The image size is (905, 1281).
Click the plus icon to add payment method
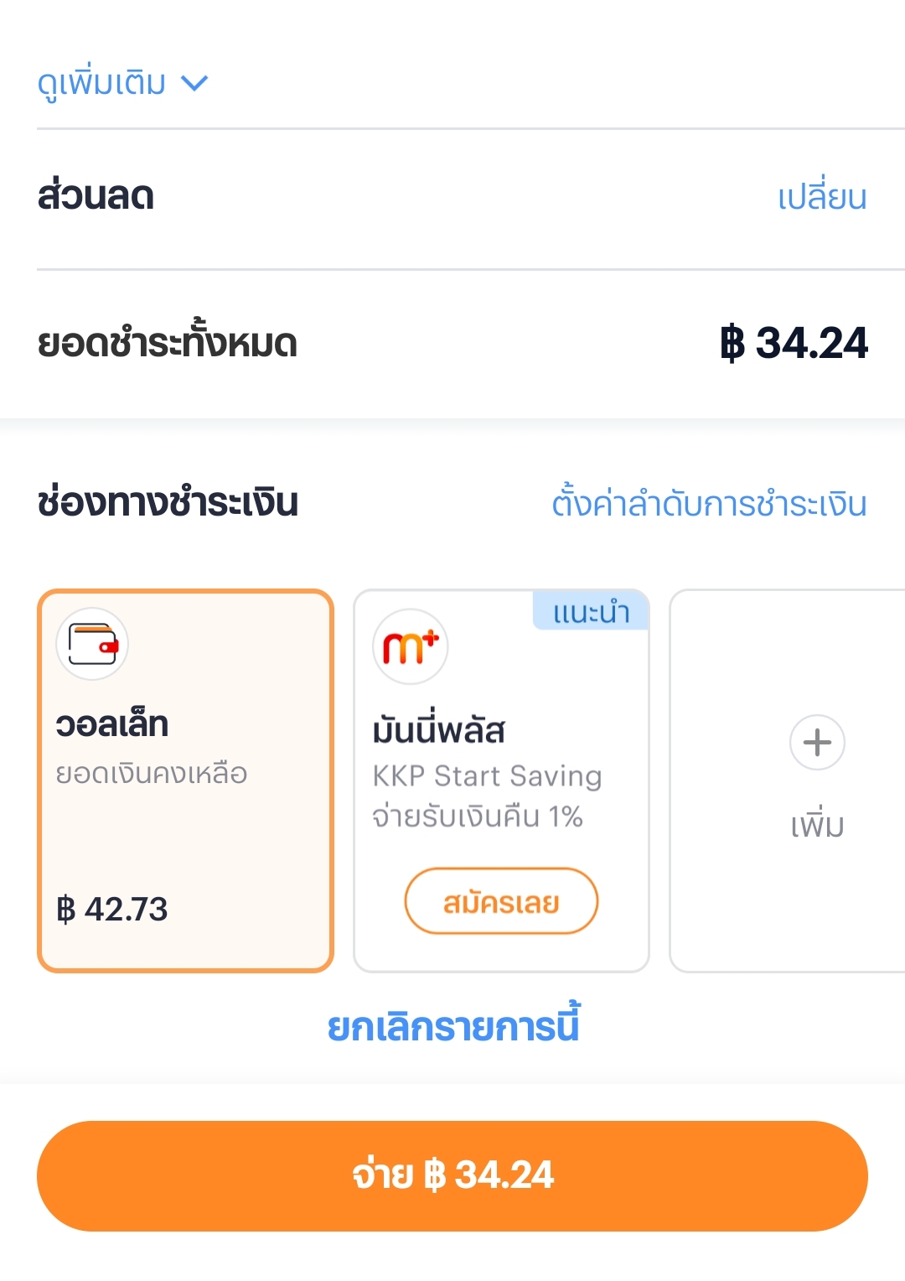817,742
